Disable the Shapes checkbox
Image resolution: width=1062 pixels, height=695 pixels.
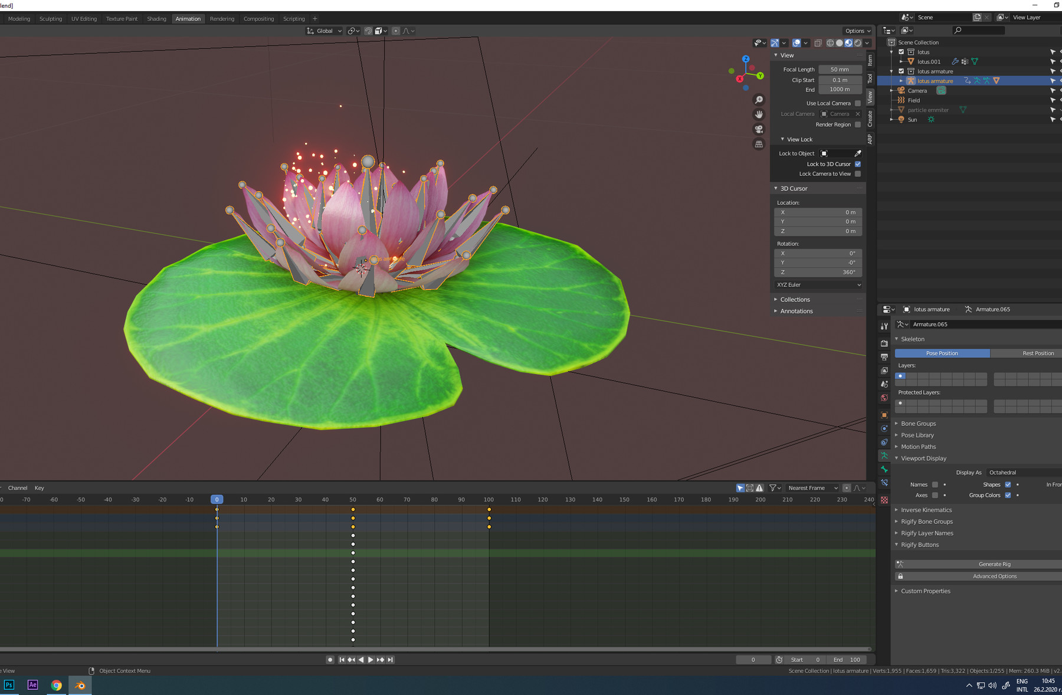[1008, 484]
